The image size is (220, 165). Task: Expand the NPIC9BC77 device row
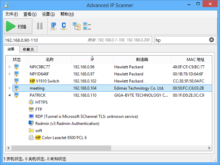click(x=9, y=67)
